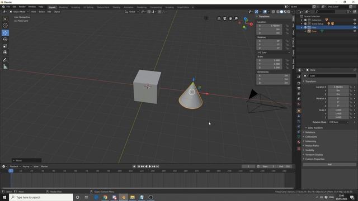Screen dimensions: 358x201
Task: Switch to rendered viewport shading
Action: coord(289,12)
